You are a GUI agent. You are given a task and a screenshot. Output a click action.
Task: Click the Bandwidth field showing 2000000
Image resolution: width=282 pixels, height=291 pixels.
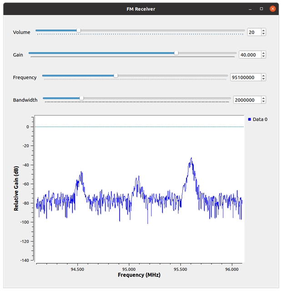pos(246,100)
